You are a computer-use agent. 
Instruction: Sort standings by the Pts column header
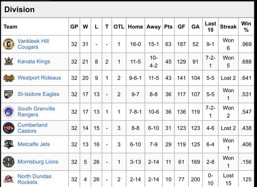click(x=168, y=27)
